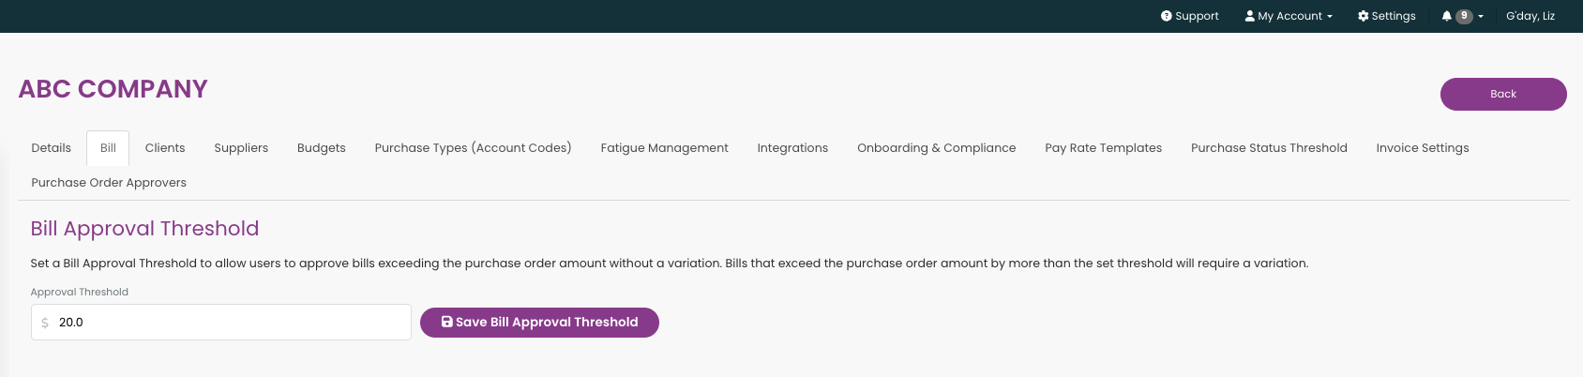The width and height of the screenshot is (1583, 377).
Task: Click the notification count badge showing 9
Action: pos(1464,16)
